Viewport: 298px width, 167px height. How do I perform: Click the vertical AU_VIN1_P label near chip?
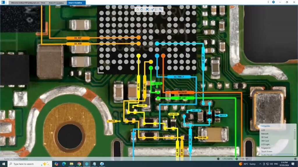(203, 59)
